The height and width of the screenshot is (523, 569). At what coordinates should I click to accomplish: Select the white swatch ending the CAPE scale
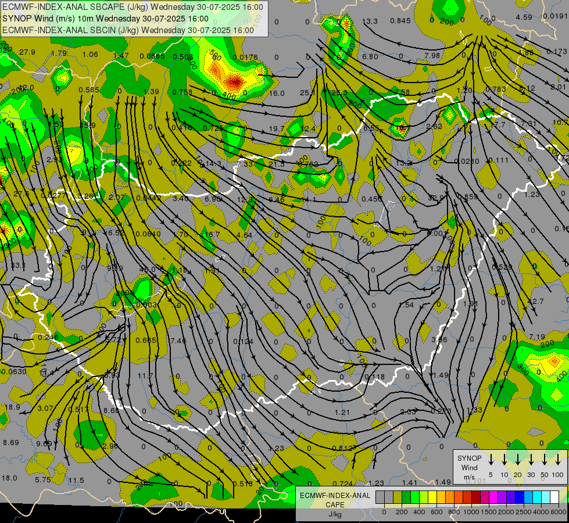click(554, 497)
